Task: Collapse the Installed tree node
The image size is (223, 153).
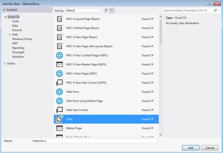Action: (4, 10)
